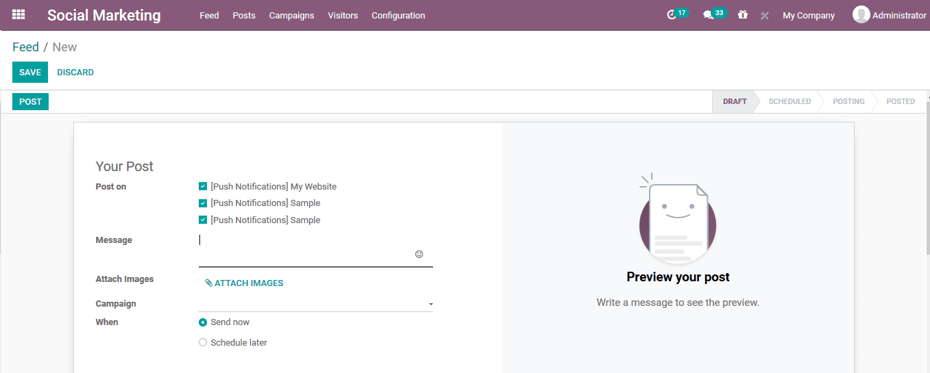
Task: Click the 'Preview your post' heading
Action: 678,277
